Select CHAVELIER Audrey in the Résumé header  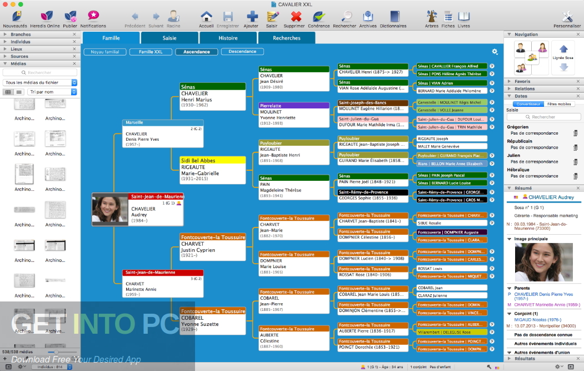(x=551, y=197)
